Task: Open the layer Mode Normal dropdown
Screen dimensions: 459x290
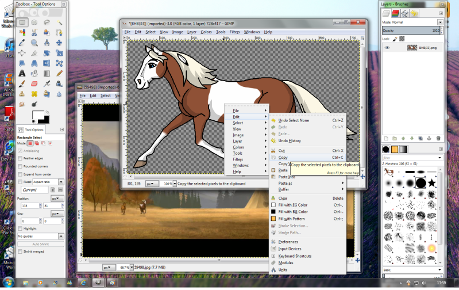Action: pyautogui.click(x=440, y=22)
